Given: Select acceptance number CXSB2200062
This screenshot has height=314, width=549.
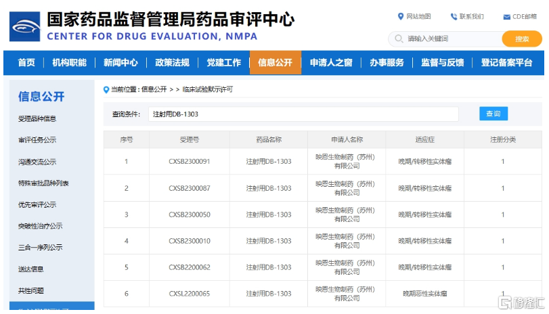Looking at the screenshot, I should click(190, 267).
